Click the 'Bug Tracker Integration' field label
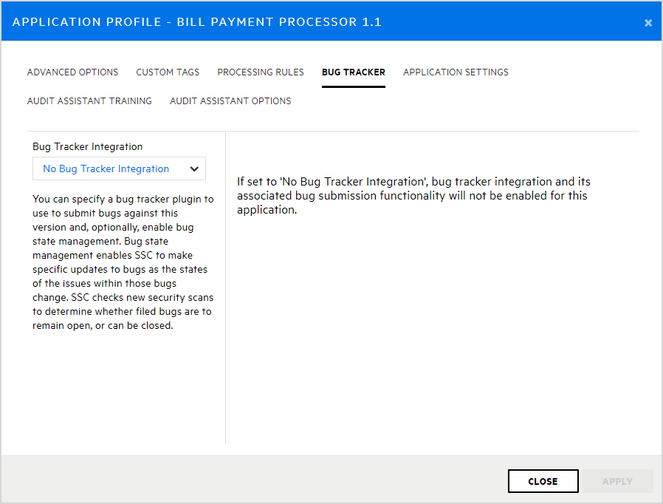The width and height of the screenshot is (663, 504). (x=88, y=147)
